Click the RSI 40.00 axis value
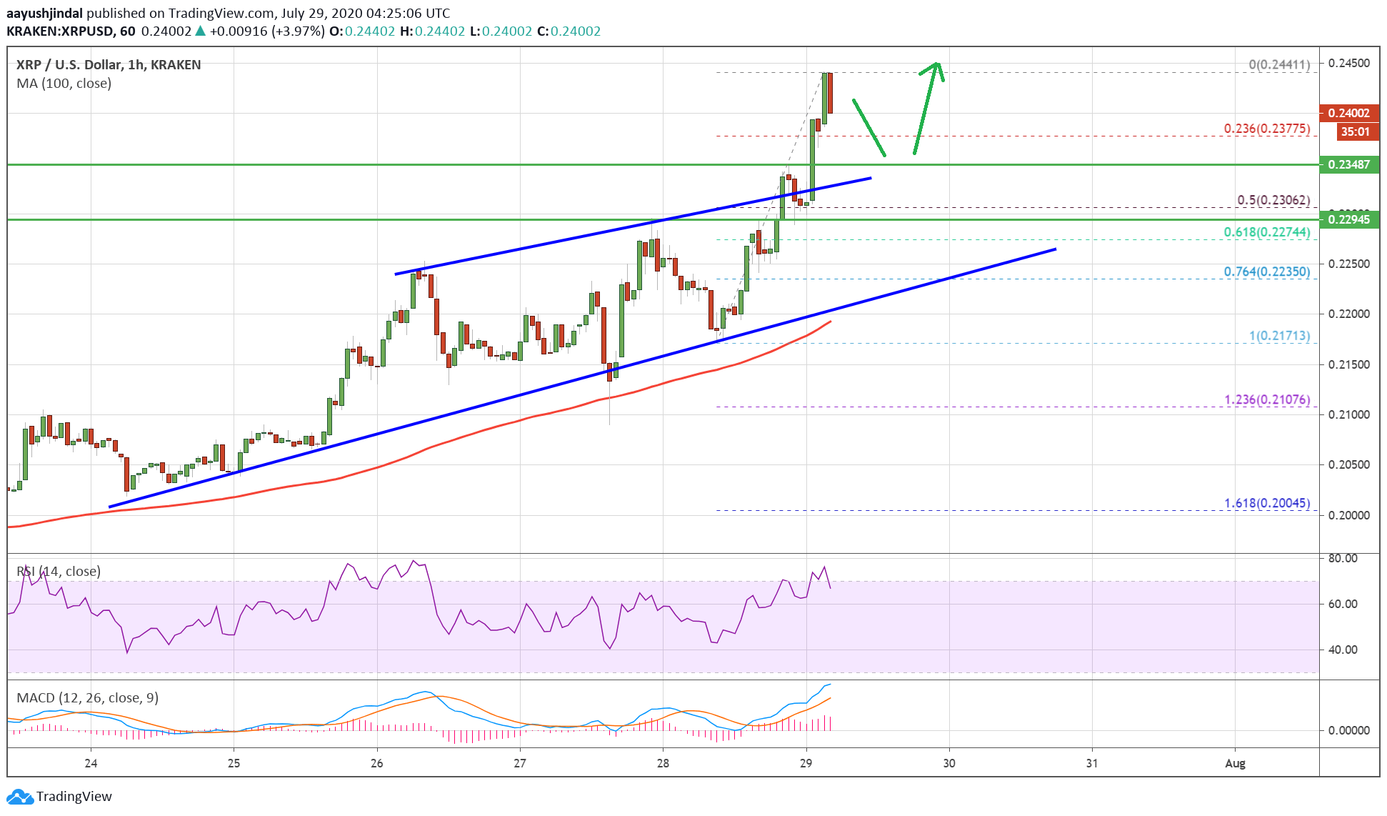Image resolution: width=1387 pixels, height=816 pixels. pyautogui.click(x=1343, y=650)
